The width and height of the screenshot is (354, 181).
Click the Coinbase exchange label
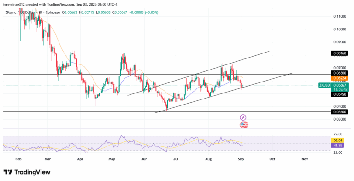pyautogui.click(x=53, y=12)
